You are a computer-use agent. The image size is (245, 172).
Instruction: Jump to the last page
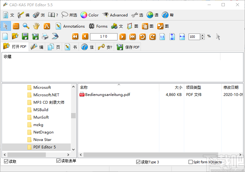point(132,37)
